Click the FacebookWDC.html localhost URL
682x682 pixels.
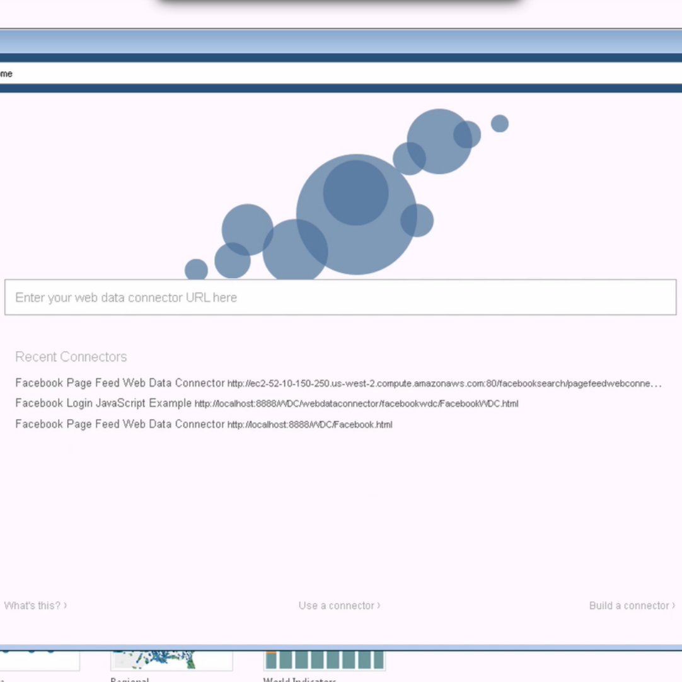pyautogui.click(x=356, y=403)
